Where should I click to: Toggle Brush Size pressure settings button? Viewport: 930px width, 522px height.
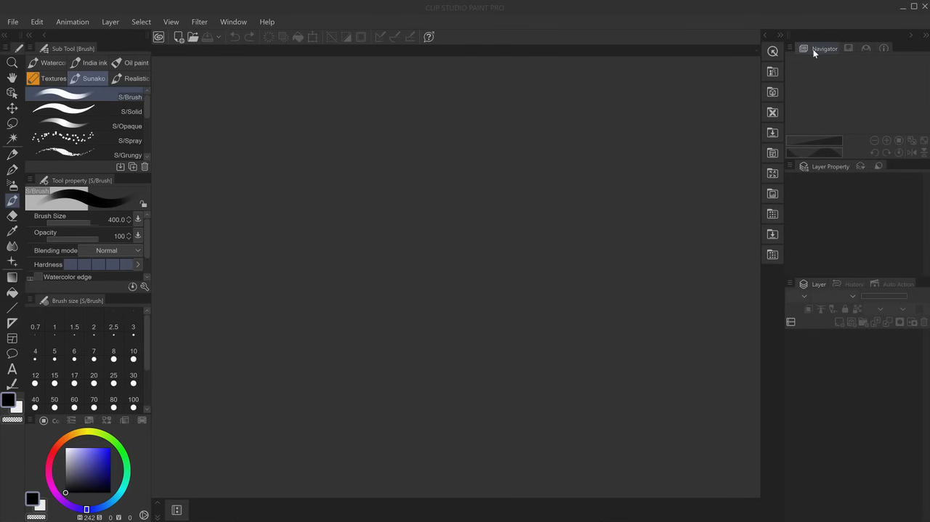click(138, 219)
